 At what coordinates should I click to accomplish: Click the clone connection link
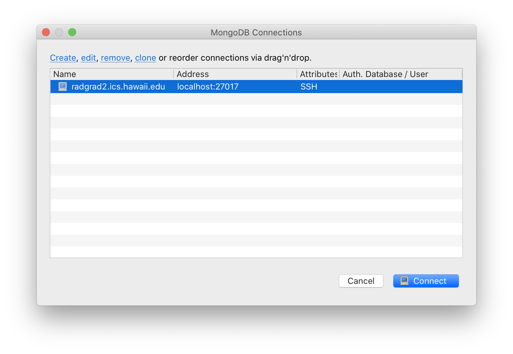coord(146,58)
